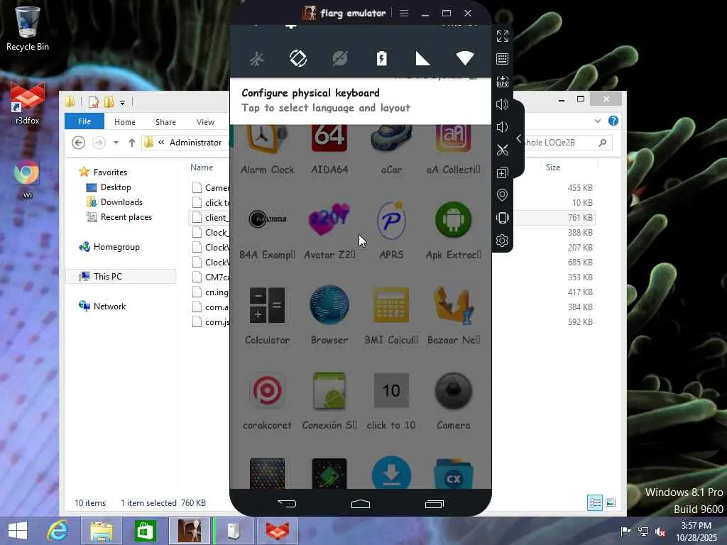Open the BMI Calculator app
Image resolution: width=727 pixels, height=545 pixels.
click(391, 316)
